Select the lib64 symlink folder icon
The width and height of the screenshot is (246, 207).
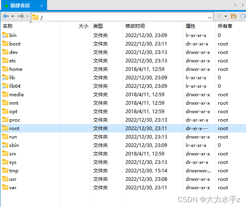5,86
